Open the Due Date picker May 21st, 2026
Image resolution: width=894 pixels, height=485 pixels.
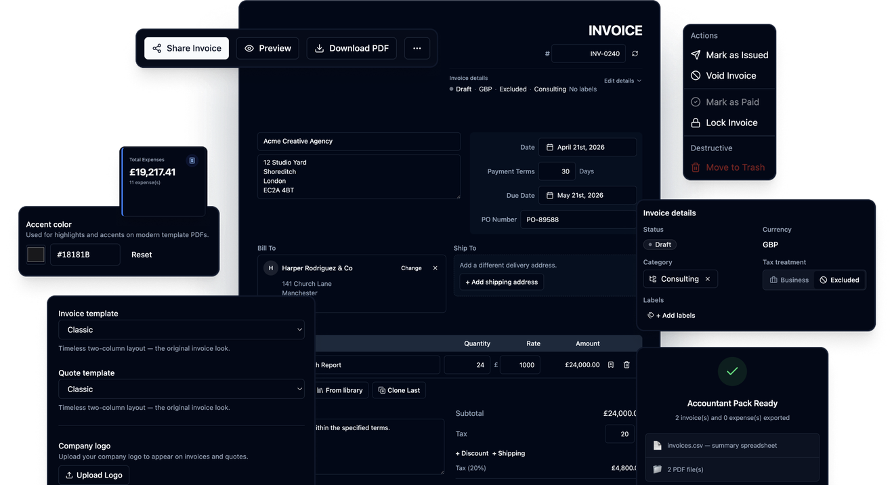tap(587, 195)
